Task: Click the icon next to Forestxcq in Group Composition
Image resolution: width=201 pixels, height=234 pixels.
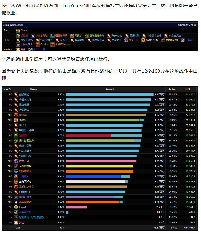Action: tap(109, 35)
